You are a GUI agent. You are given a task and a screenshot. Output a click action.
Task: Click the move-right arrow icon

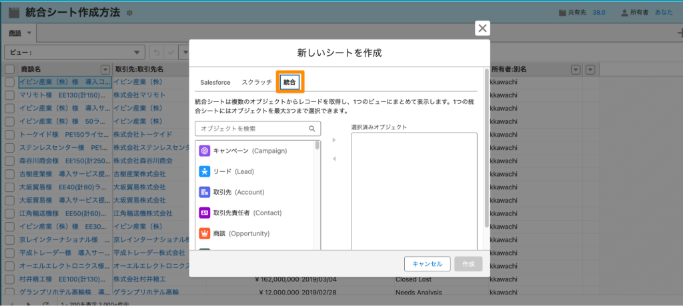pyautogui.click(x=334, y=140)
